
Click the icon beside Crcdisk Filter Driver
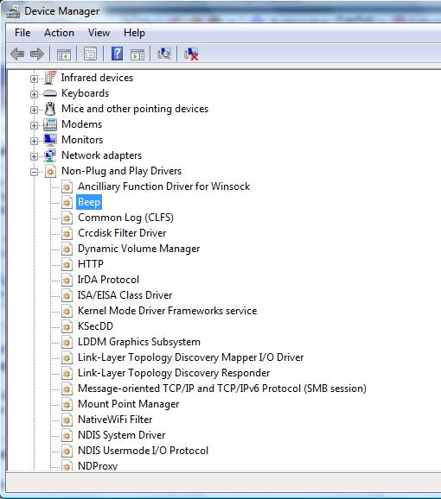coord(67,233)
